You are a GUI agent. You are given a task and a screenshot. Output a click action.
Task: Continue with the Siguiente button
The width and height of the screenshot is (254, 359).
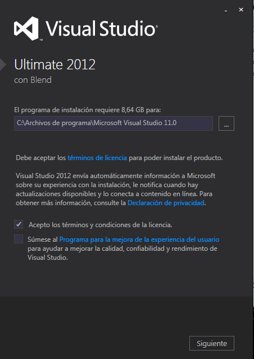212,343
